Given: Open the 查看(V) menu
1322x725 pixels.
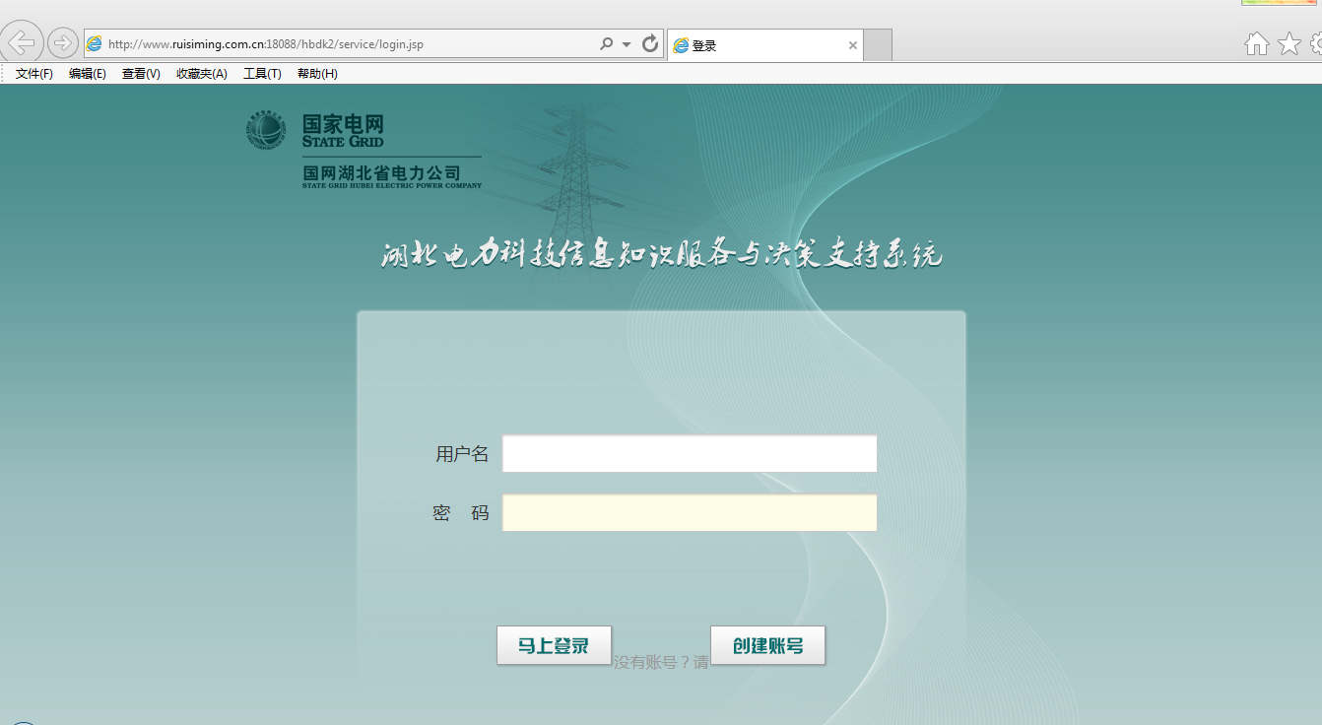Looking at the screenshot, I should [x=141, y=74].
